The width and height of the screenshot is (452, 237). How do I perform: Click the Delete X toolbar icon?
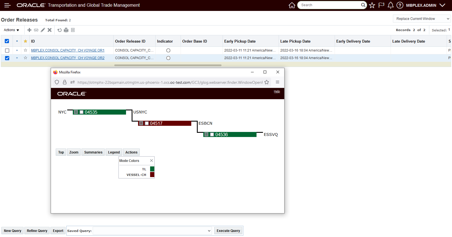click(50, 30)
